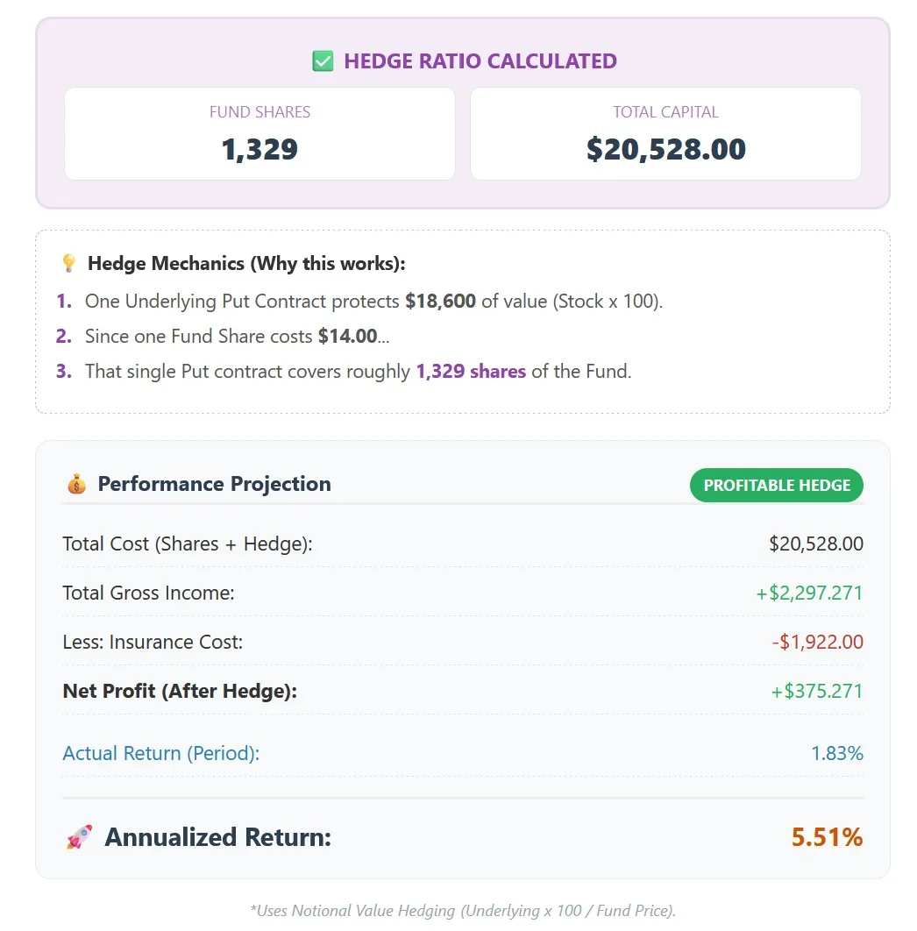
Task: Click the rocket icon beside Annualized Return
Action: click(79, 836)
